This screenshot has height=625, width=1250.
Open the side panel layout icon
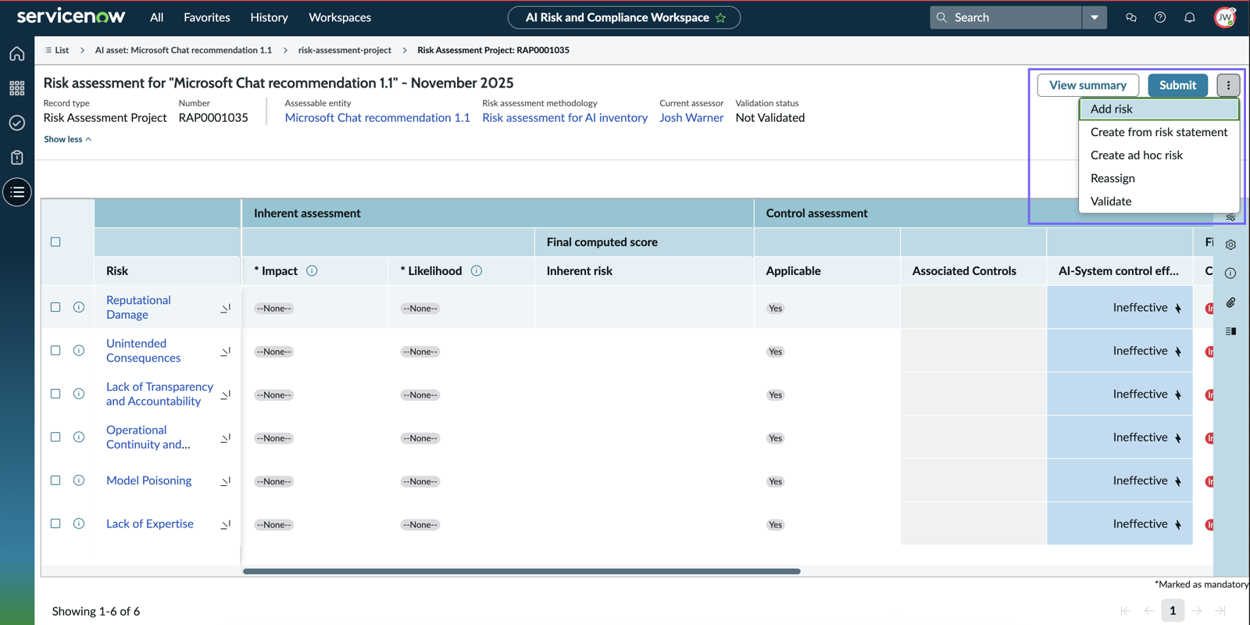[x=1230, y=331]
